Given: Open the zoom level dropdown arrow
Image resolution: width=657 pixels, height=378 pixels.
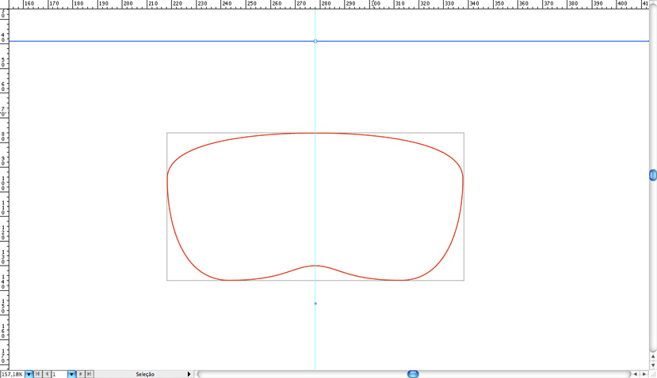Looking at the screenshot, I should [x=29, y=374].
